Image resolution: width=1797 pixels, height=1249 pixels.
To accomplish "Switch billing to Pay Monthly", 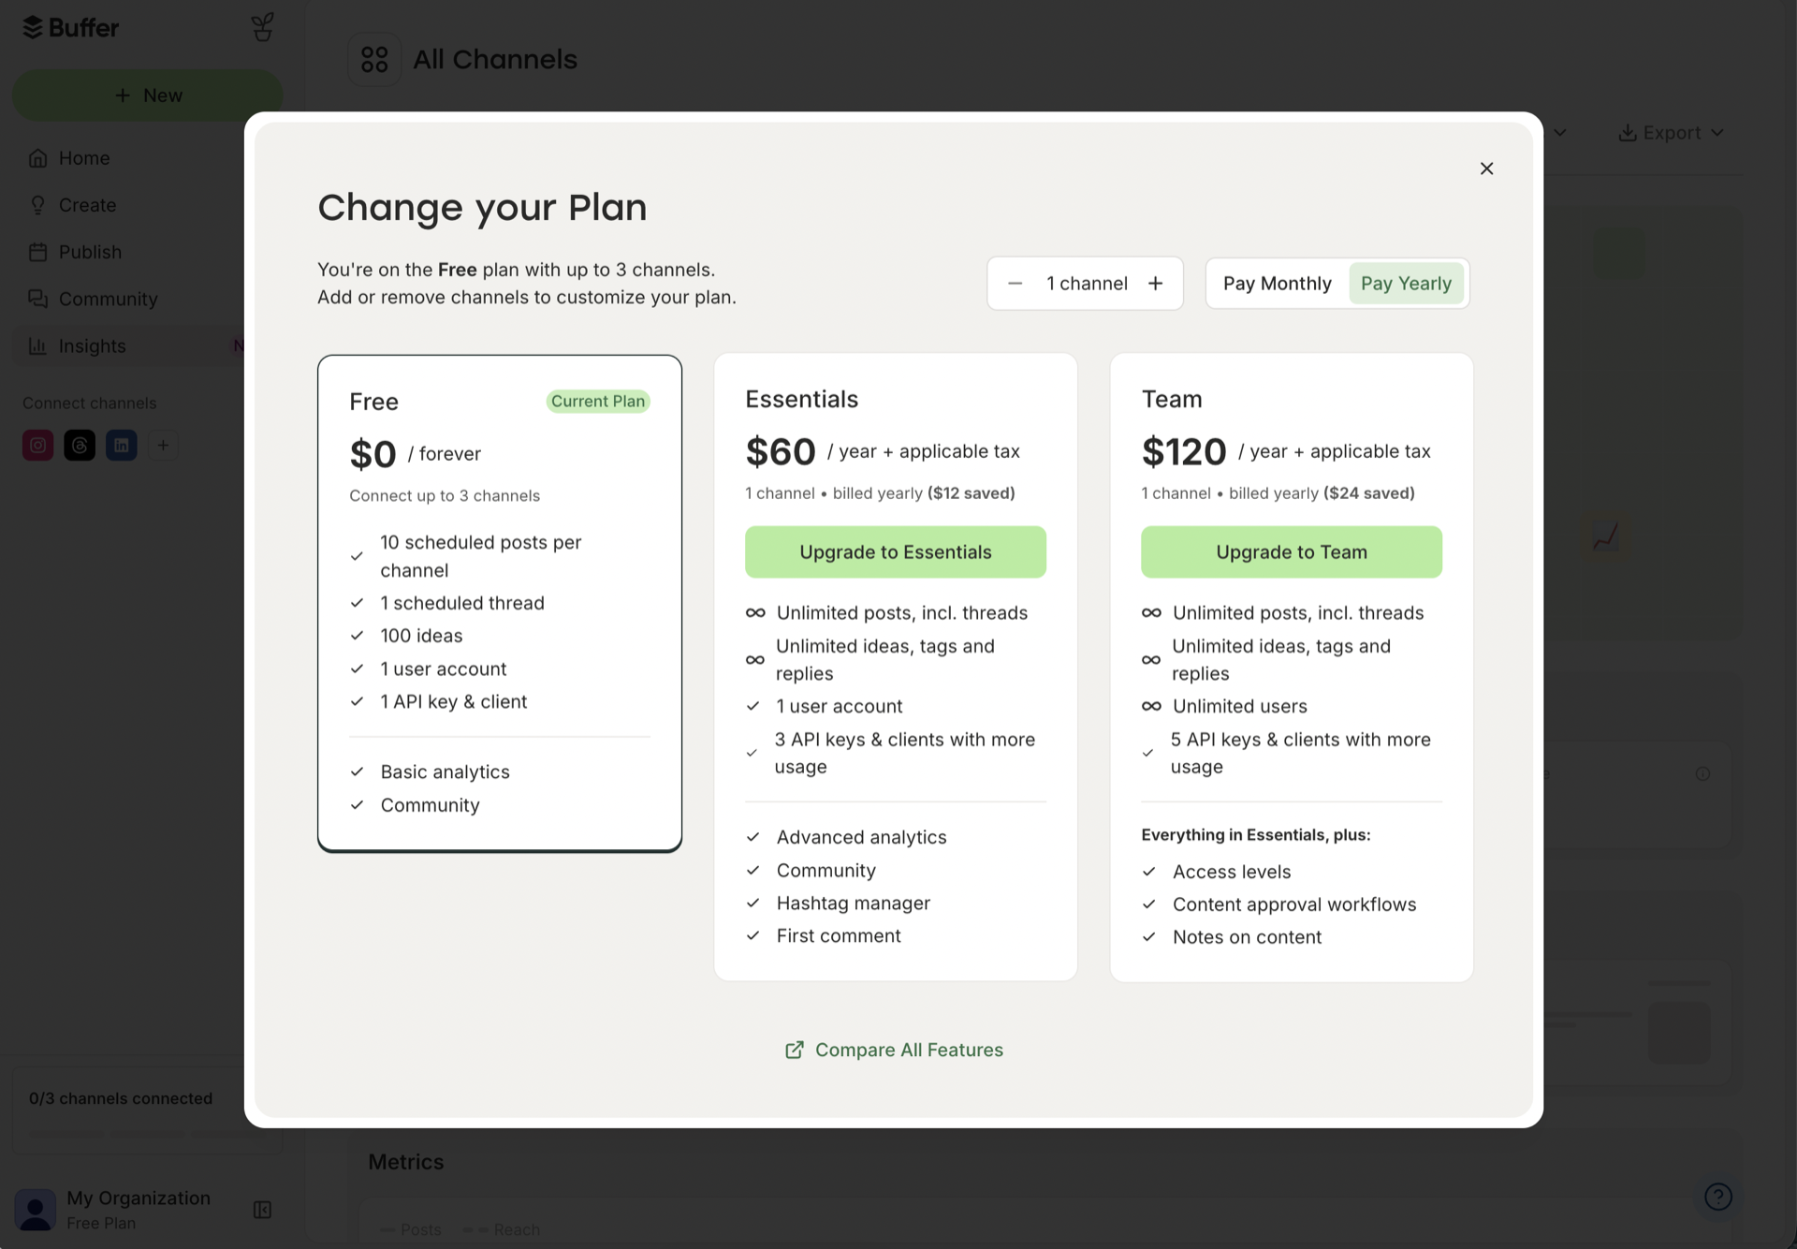I will [1277, 283].
